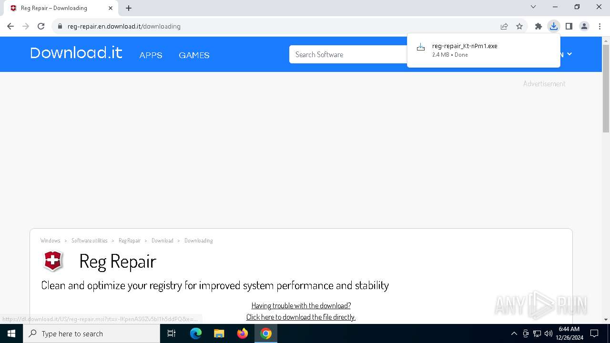610x343 pixels.
Task: Open Windows breadcrumb link
Action: tap(51, 241)
